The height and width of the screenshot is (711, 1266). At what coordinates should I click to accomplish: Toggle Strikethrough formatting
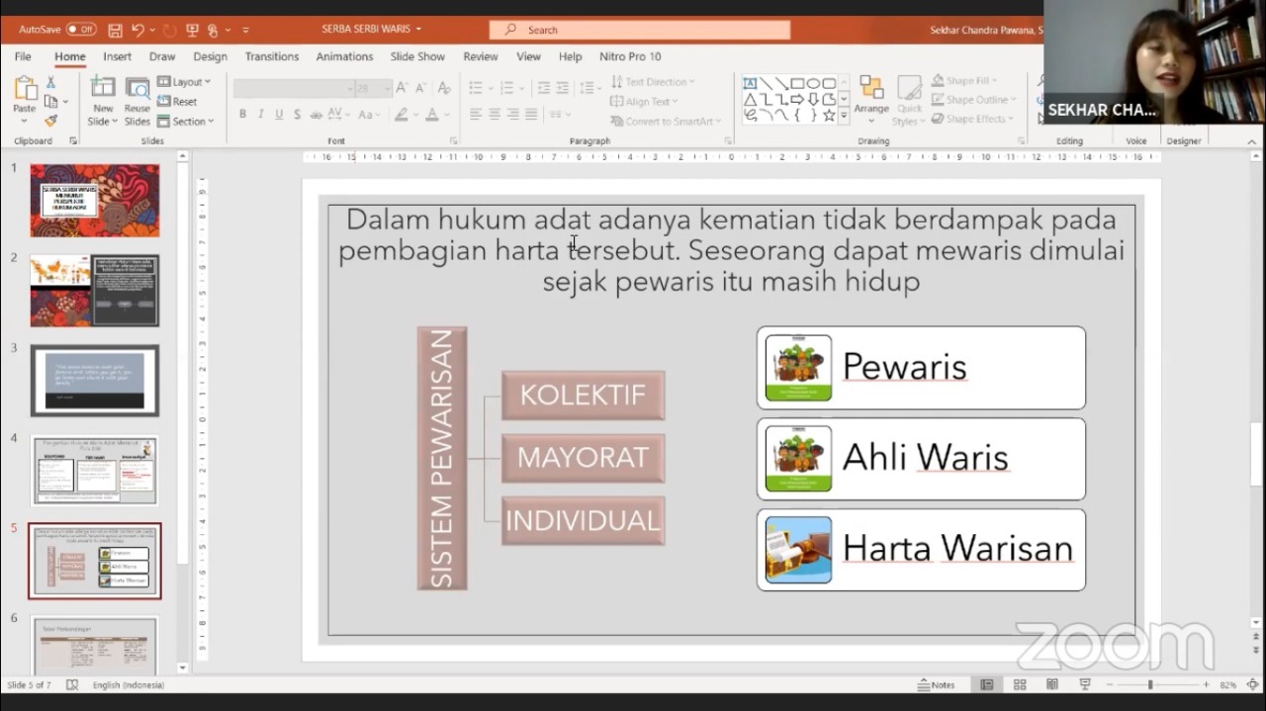pos(318,115)
